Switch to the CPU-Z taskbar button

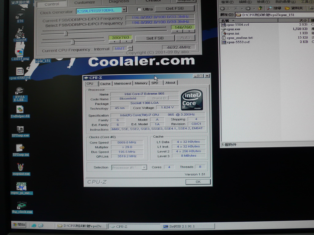click(134, 226)
